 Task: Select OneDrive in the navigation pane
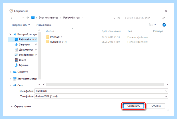coord(23,72)
